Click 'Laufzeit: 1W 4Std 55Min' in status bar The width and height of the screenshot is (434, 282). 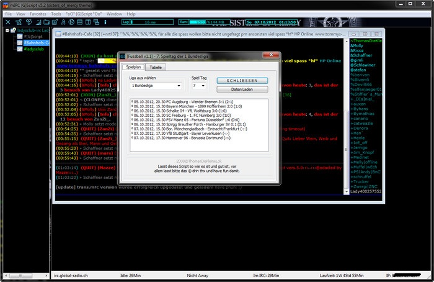(x=342, y=276)
